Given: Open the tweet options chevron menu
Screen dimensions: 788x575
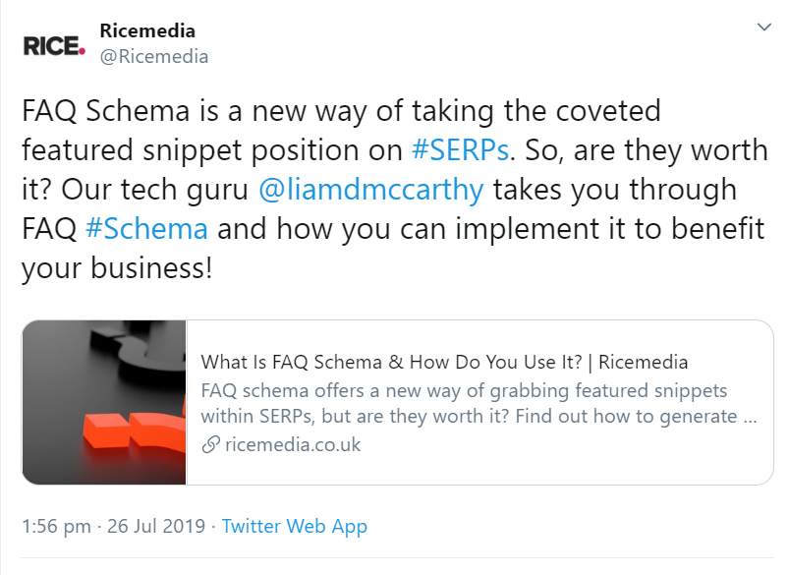Looking at the screenshot, I should tap(763, 28).
